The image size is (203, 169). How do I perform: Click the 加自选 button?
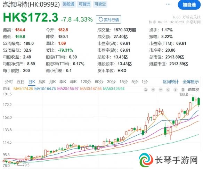pos(189,5)
